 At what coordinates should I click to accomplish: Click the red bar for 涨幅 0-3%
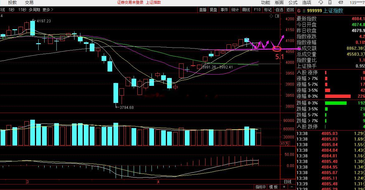(x=338, y=96)
